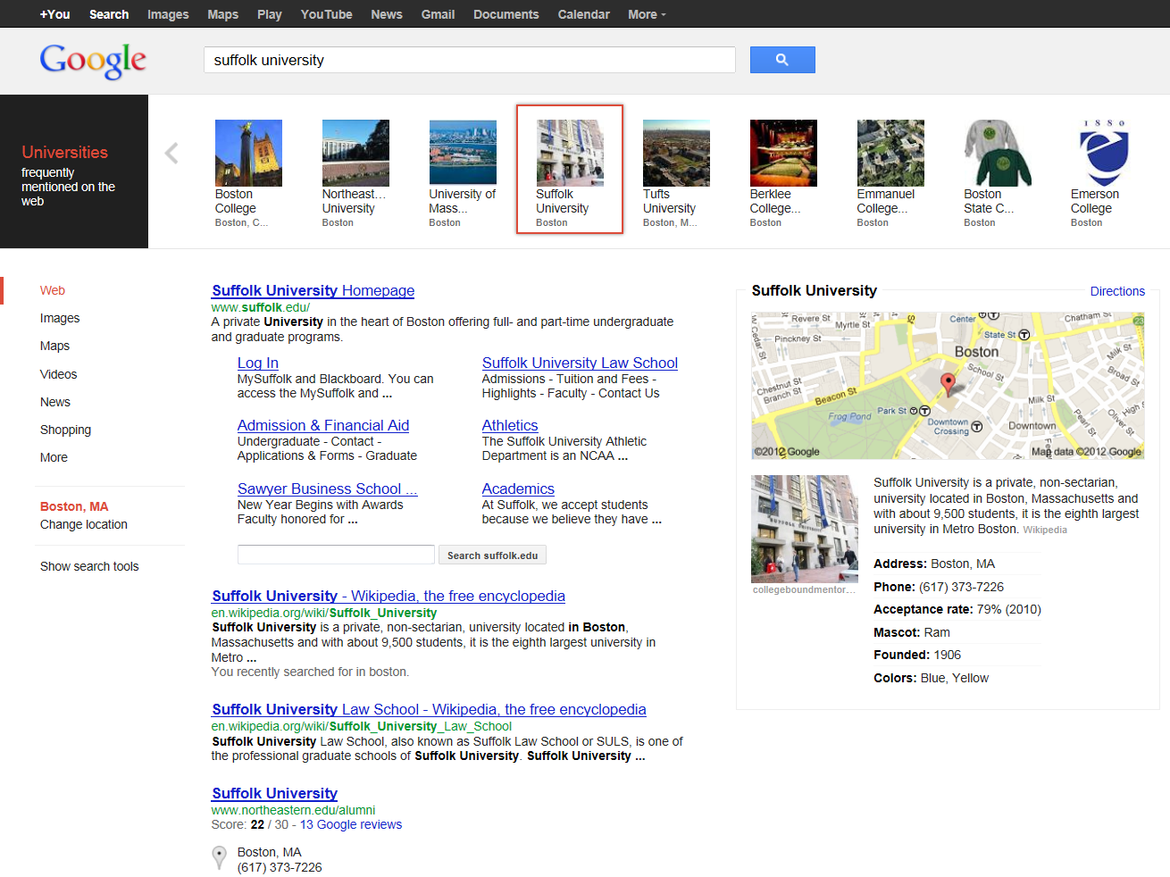Viewport: 1170px width, 877px height.
Task: Show search tools in sidebar
Action: 89,566
